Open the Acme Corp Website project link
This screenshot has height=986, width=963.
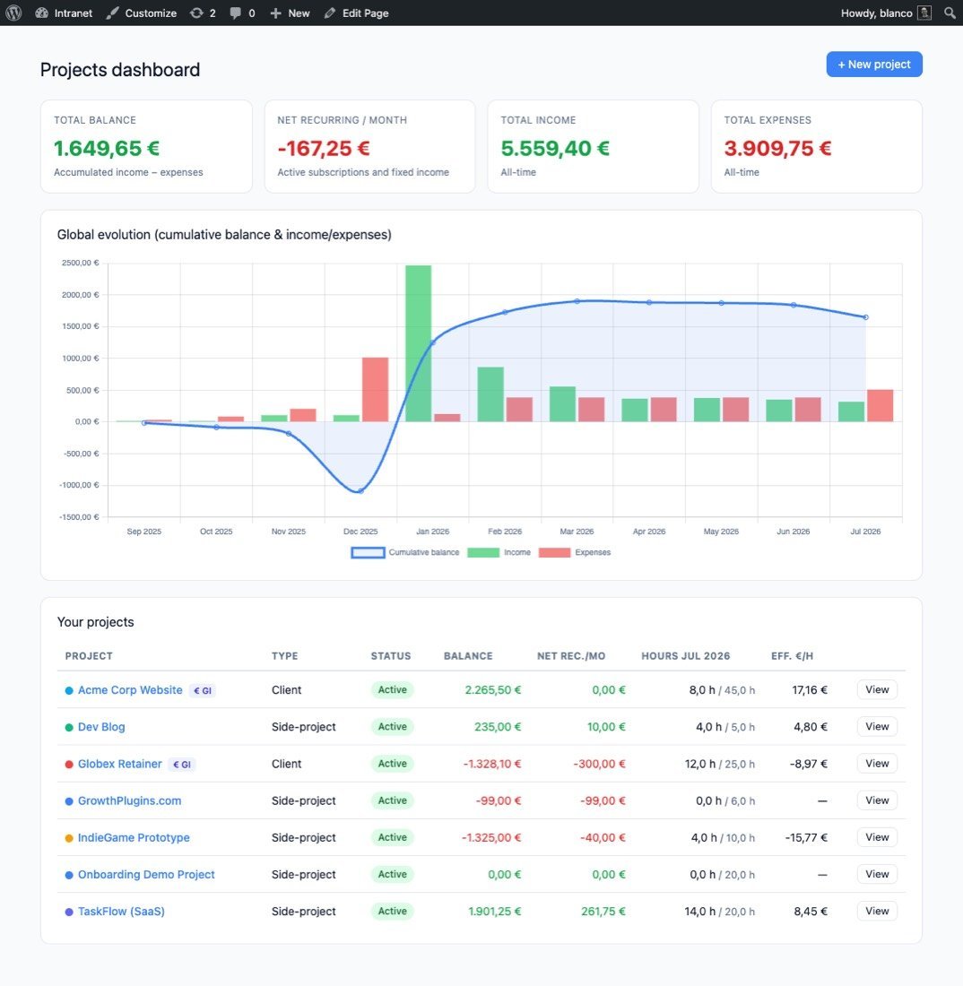click(x=130, y=690)
